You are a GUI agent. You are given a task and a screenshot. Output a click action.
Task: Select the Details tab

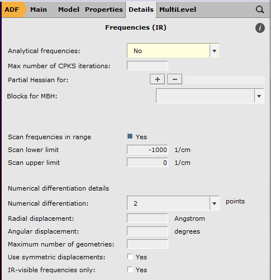point(141,10)
